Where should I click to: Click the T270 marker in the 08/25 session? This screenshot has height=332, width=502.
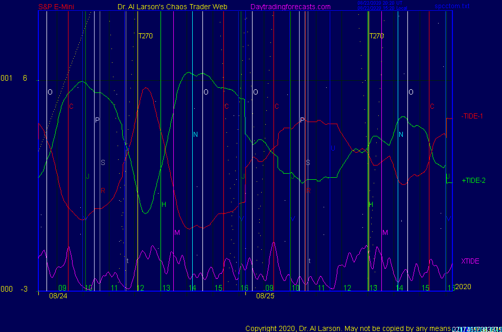click(376, 36)
